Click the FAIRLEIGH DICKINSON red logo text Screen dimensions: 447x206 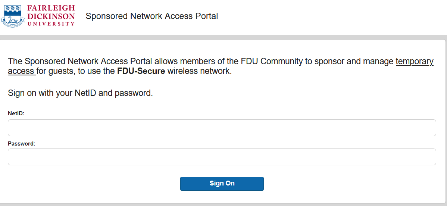(51, 13)
